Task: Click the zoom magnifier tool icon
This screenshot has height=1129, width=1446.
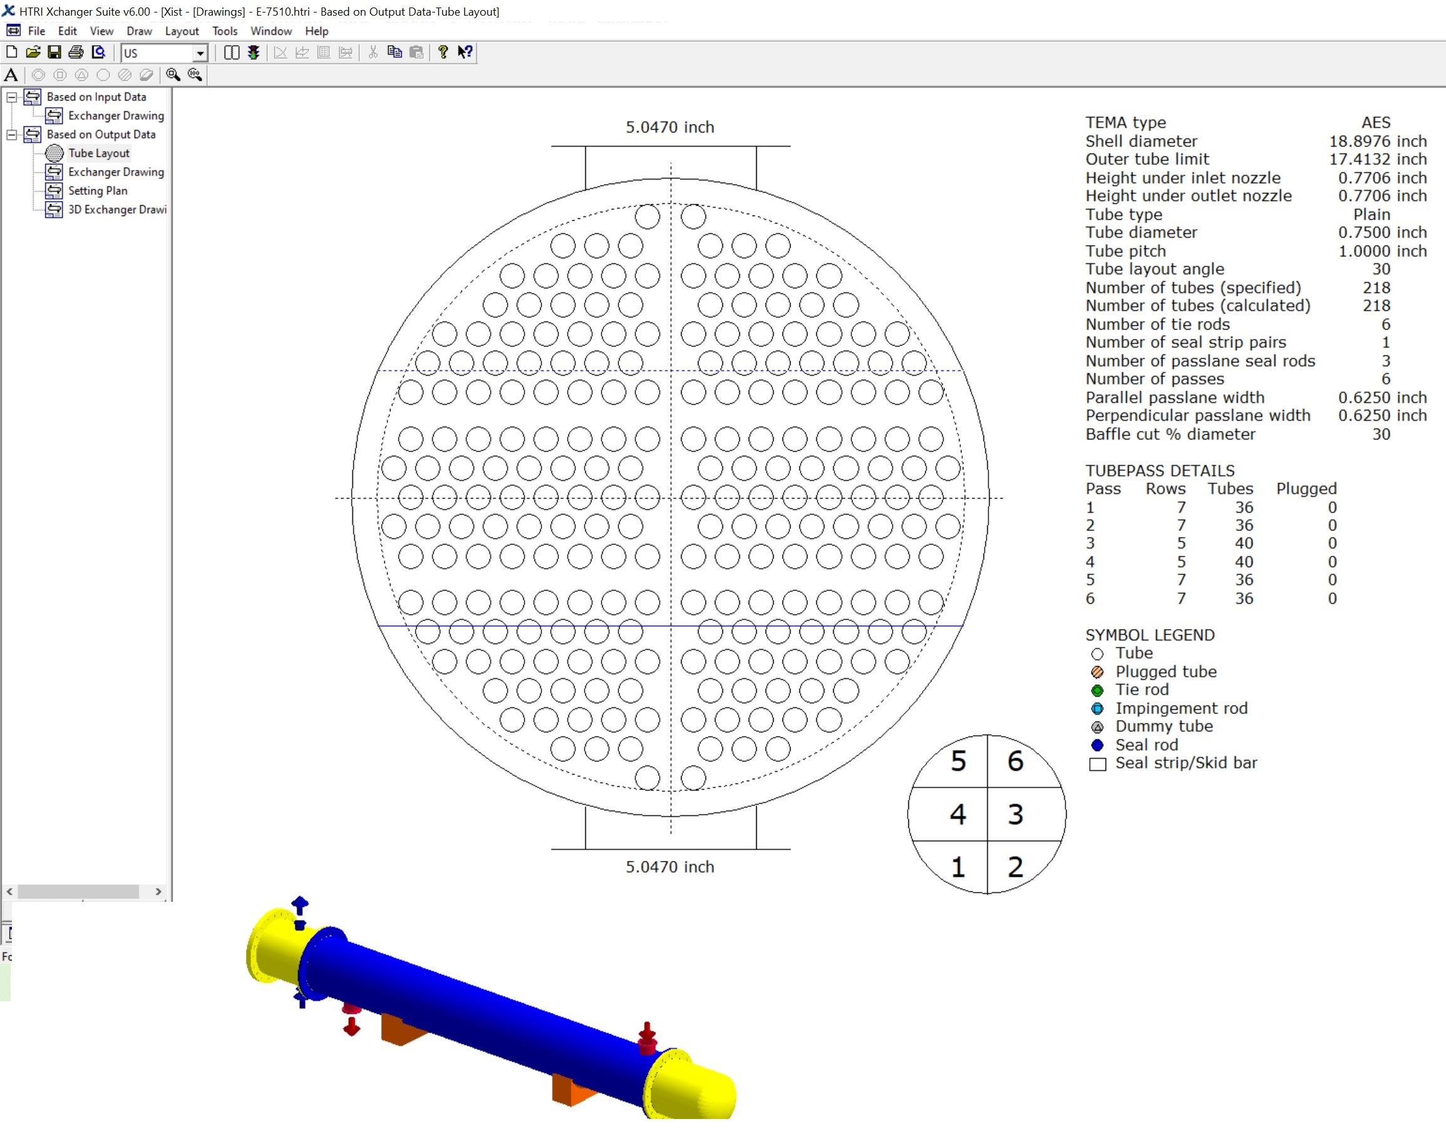Action: pos(173,74)
